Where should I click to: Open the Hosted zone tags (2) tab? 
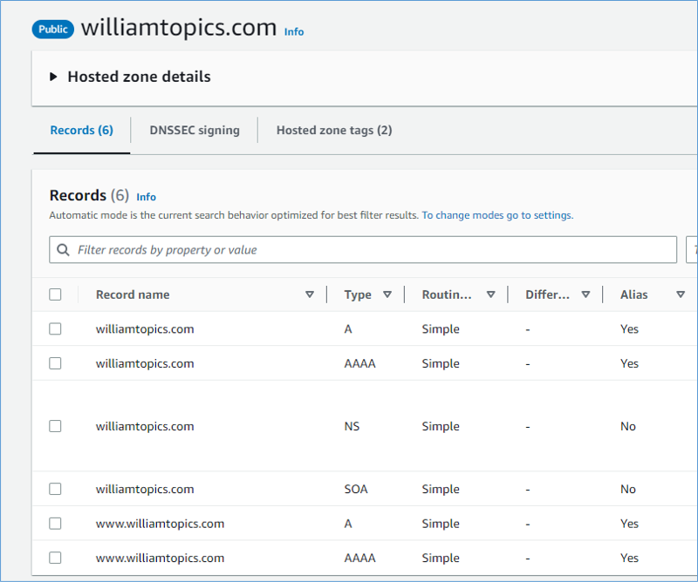tap(334, 130)
